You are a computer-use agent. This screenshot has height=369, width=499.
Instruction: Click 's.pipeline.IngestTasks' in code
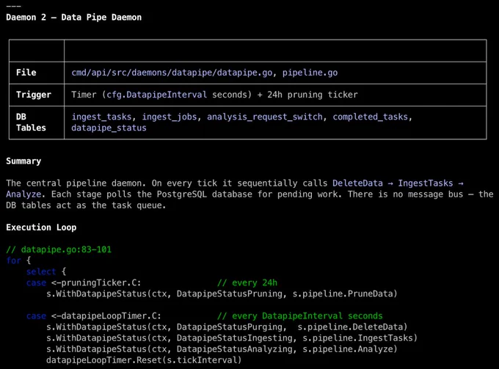(x=357, y=338)
